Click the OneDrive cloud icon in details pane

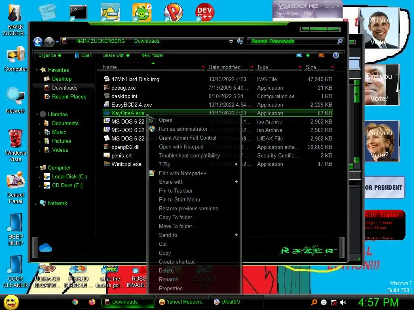45,248
